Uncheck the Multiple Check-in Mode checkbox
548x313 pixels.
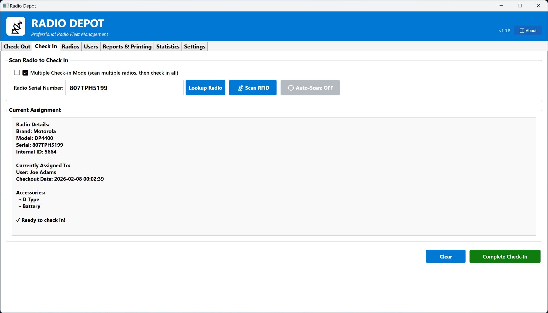pos(25,73)
